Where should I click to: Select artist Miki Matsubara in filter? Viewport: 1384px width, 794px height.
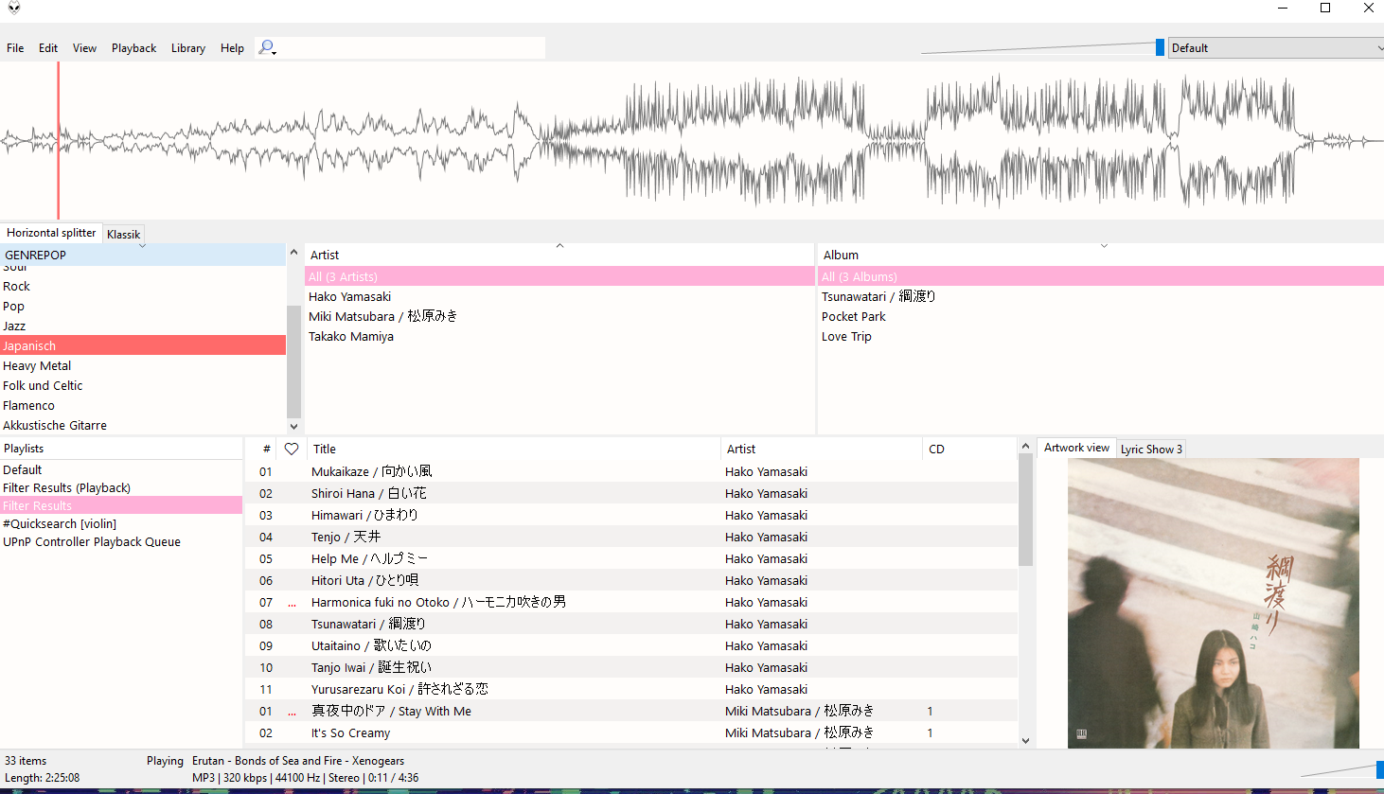pyautogui.click(x=559, y=316)
